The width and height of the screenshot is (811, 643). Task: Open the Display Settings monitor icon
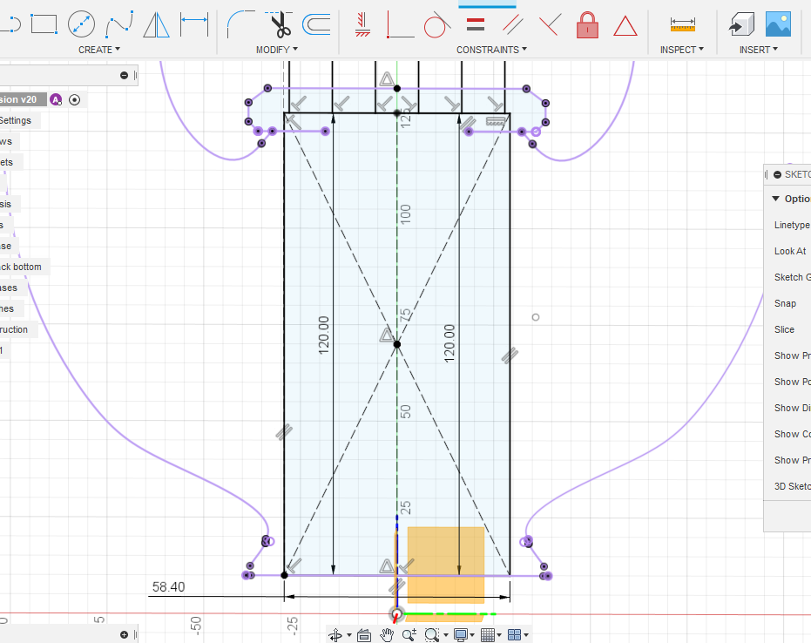pos(460,635)
